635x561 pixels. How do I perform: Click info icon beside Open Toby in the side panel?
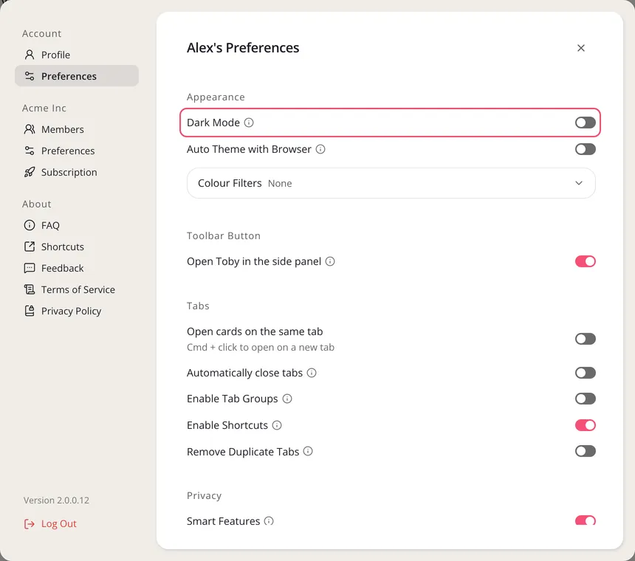coord(330,261)
